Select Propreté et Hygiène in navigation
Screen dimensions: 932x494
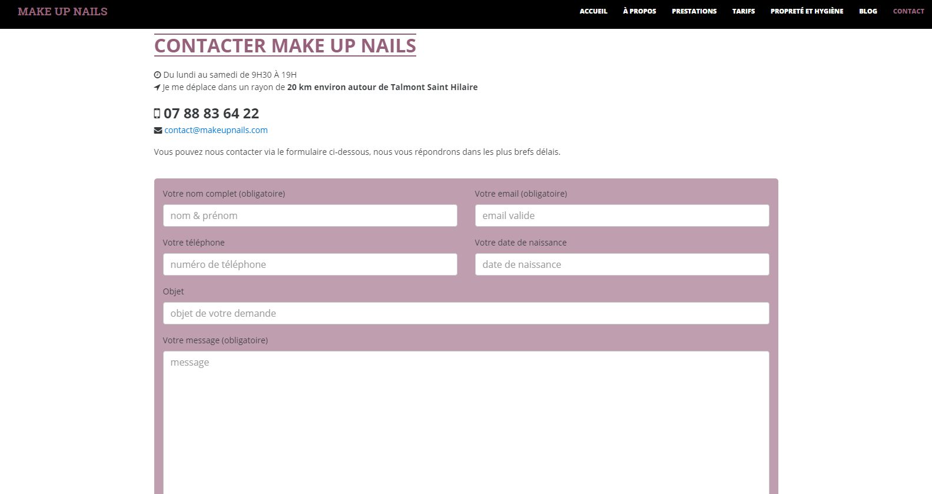click(x=807, y=11)
